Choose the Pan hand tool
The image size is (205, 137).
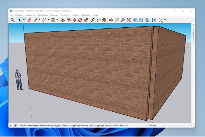click(117, 20)
